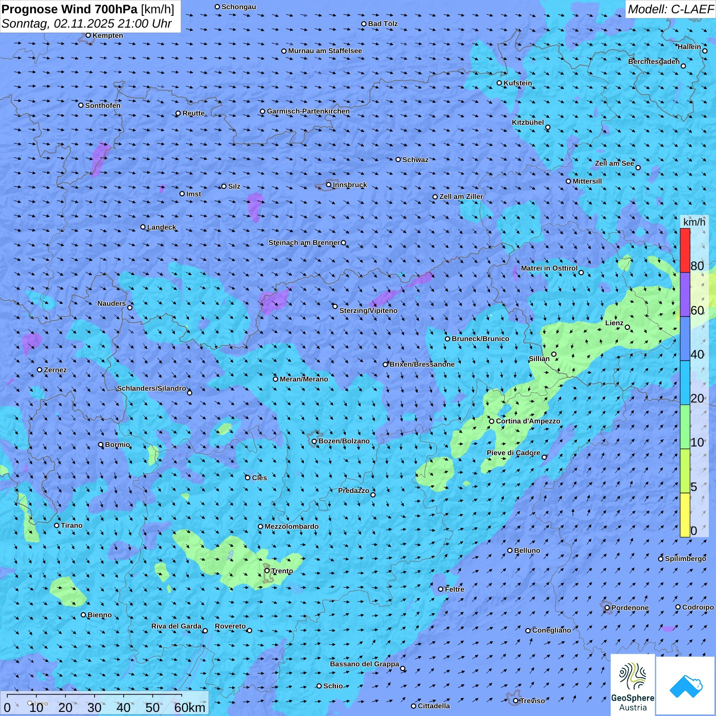Click the Imst label

coord(194,194)
